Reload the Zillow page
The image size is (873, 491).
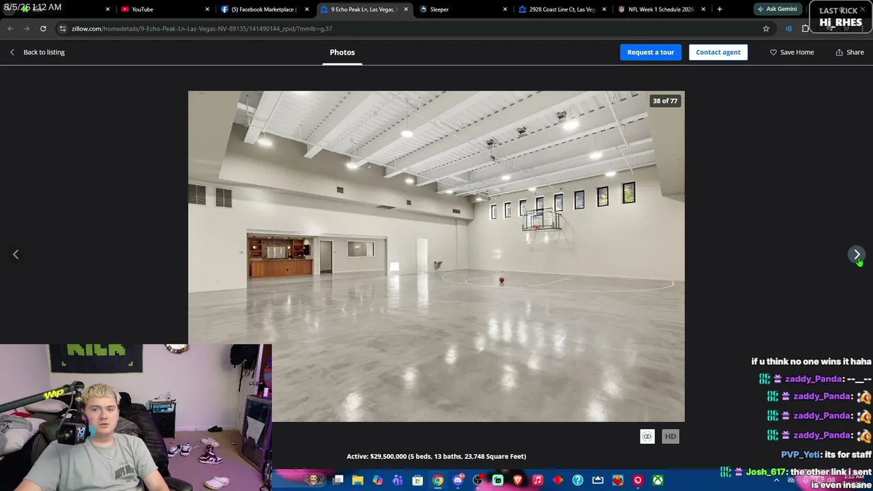[x=43, y=29]
